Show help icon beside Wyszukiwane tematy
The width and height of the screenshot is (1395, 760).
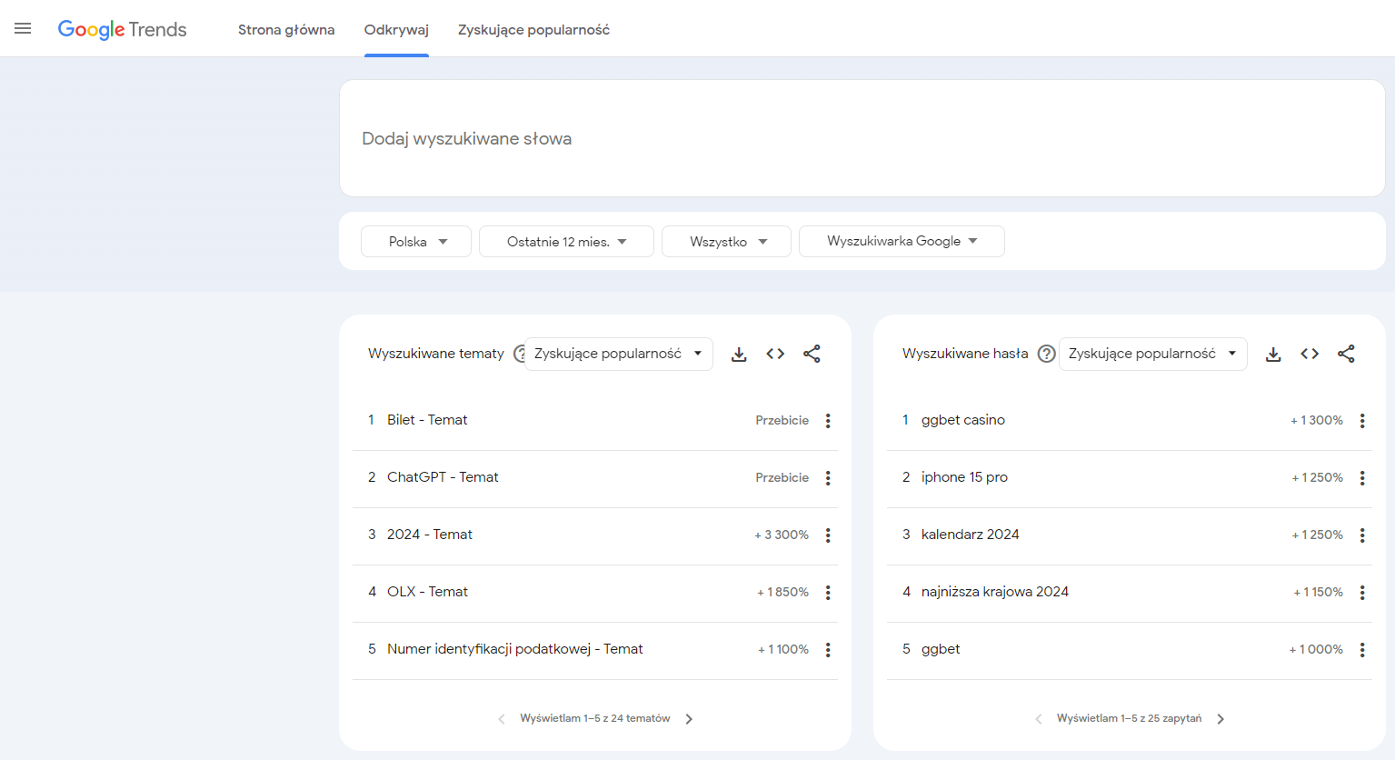point(519,354)
